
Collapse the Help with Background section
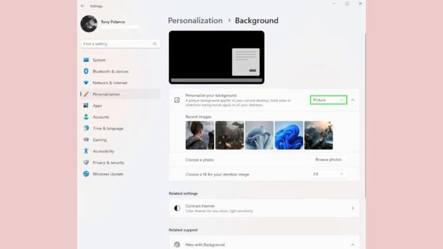pos(352,244)
